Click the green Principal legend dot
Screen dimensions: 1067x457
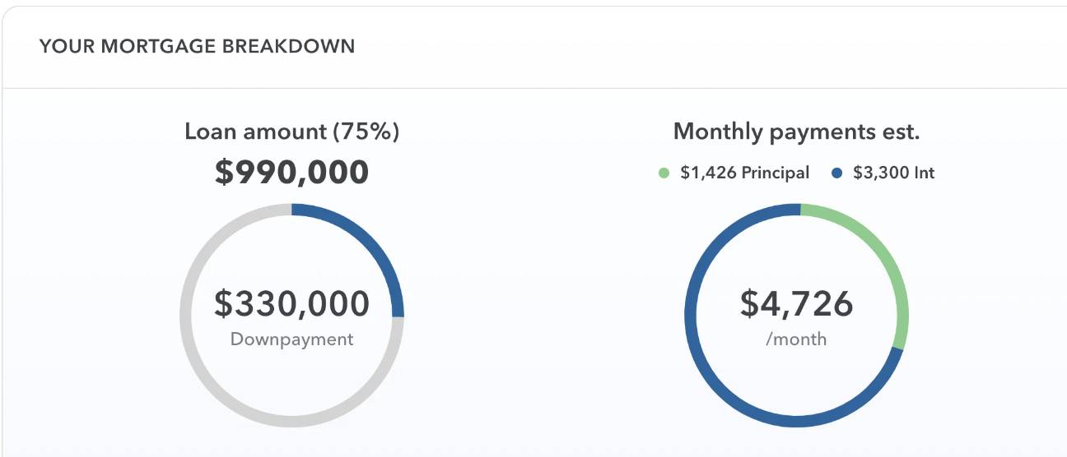pos(664,173)
